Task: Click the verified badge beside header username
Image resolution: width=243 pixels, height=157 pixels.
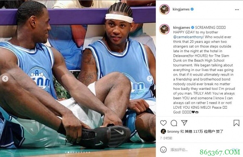Action: 192,9
